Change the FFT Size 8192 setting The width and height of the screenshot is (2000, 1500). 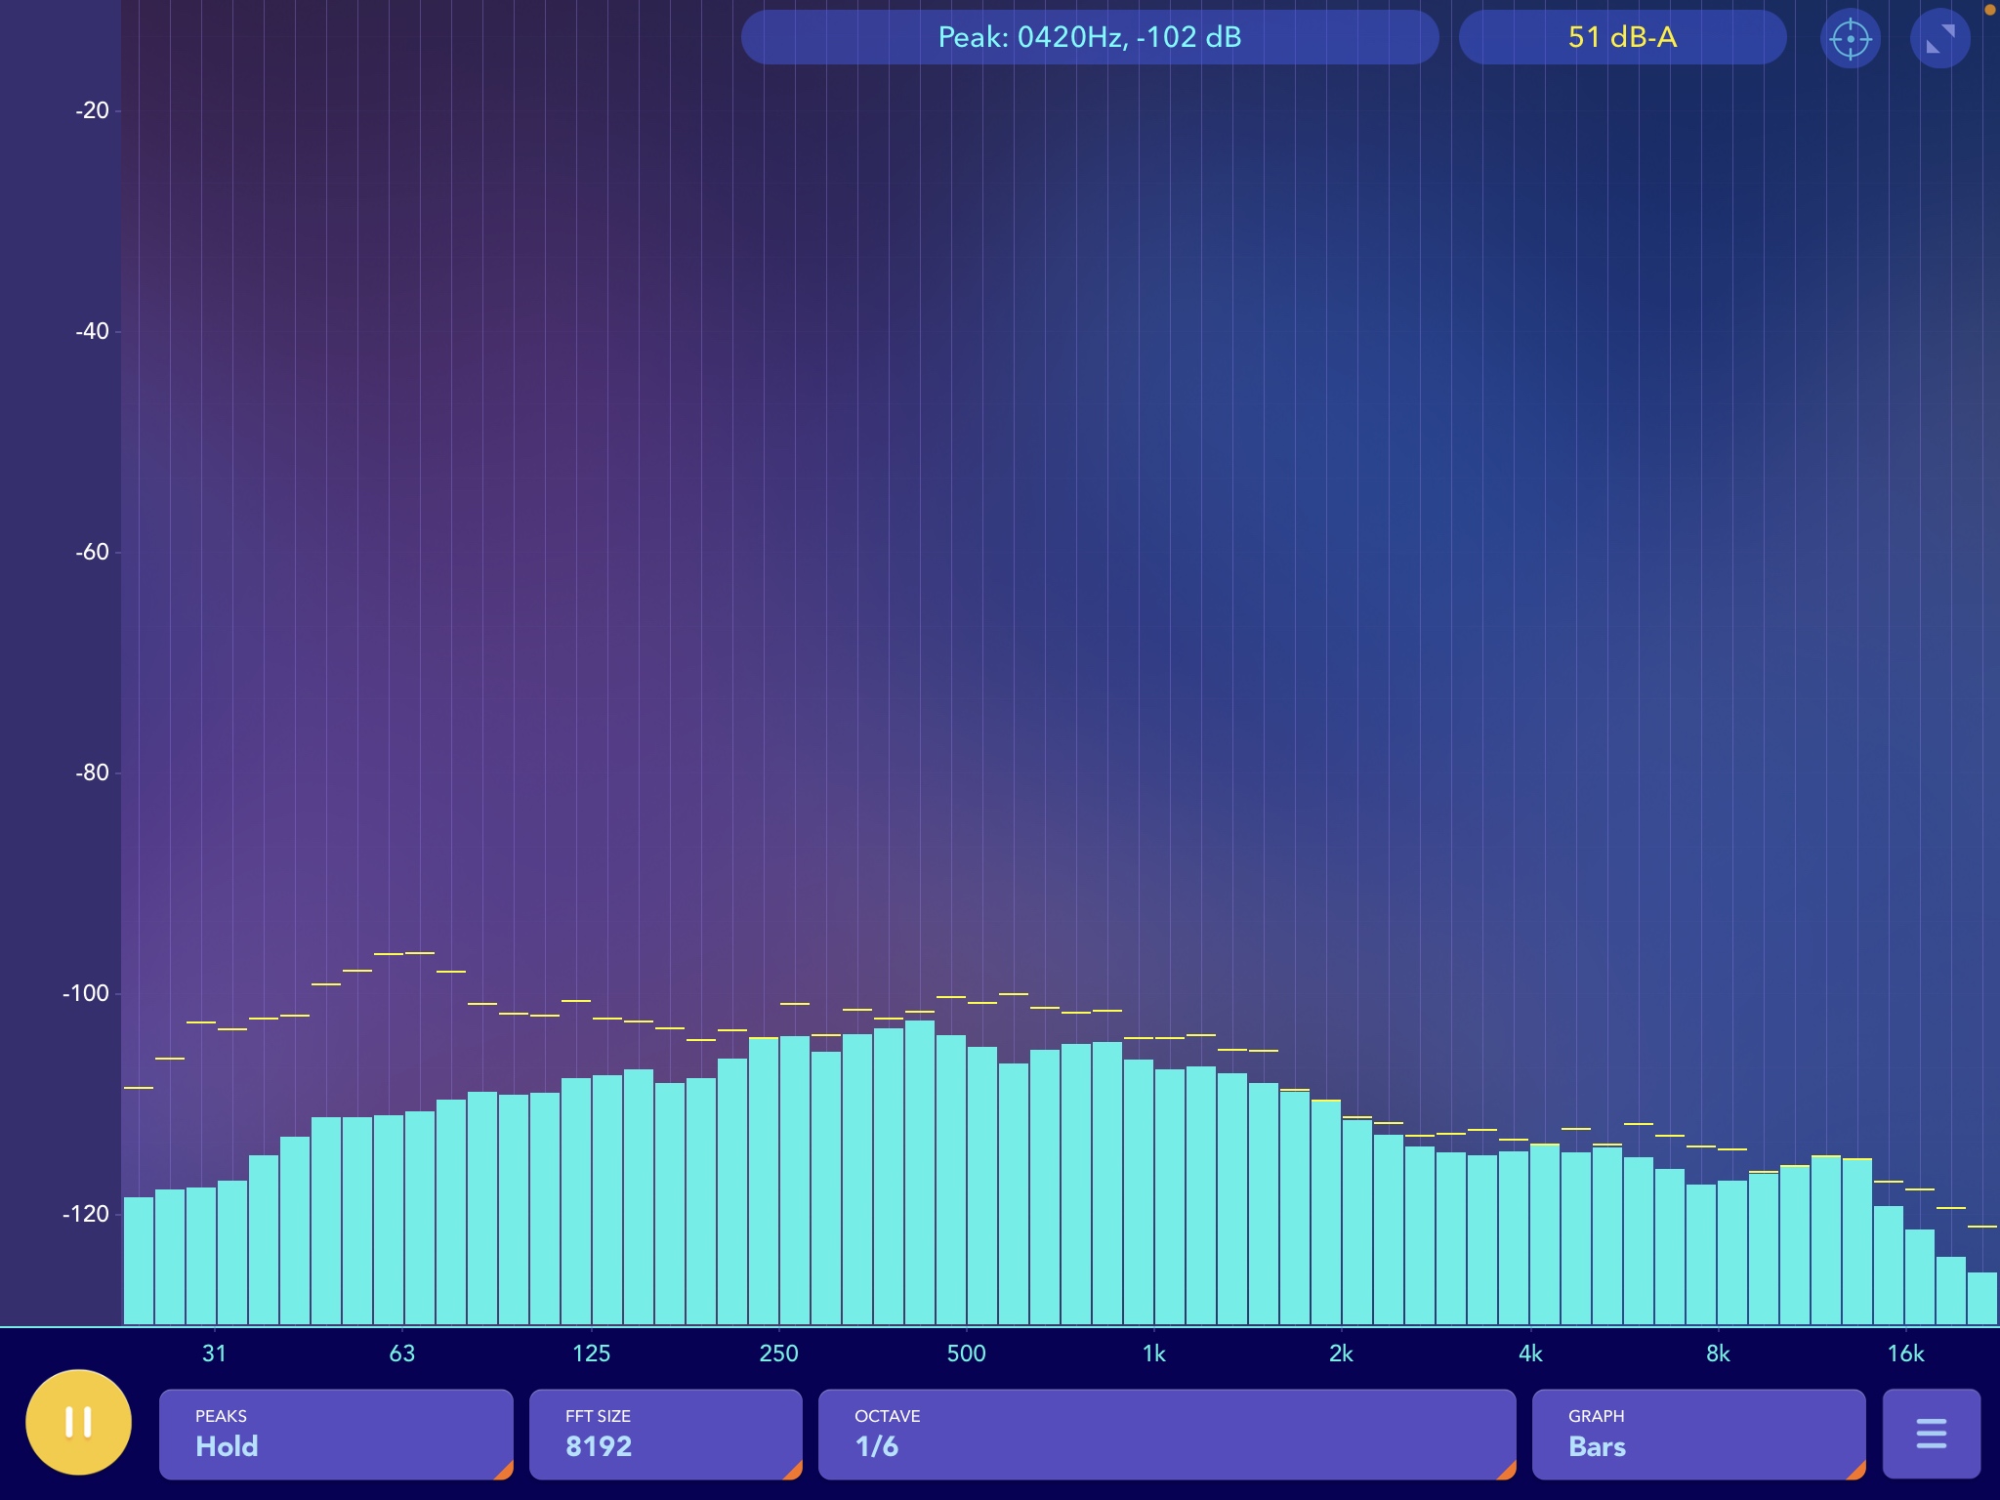pyautogui.click(x=666, y=1434)
